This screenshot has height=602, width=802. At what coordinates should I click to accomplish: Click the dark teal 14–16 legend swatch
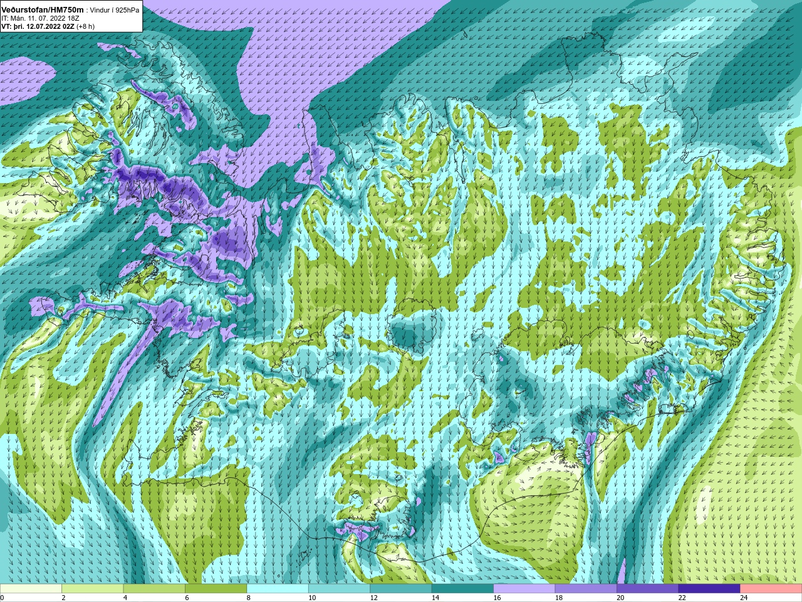pos(462,589)
